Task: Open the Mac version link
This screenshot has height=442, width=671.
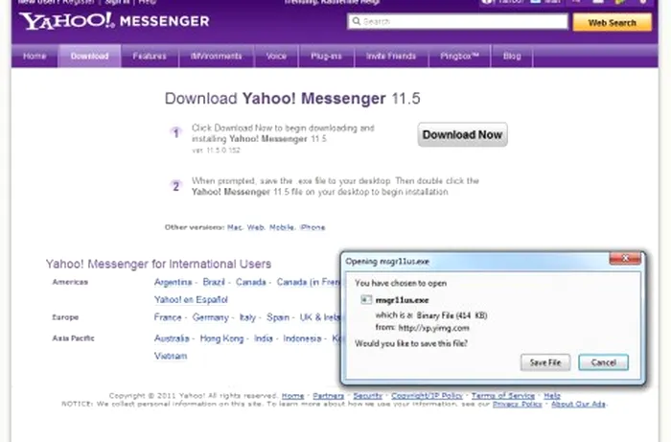Action: pos(235,227)
